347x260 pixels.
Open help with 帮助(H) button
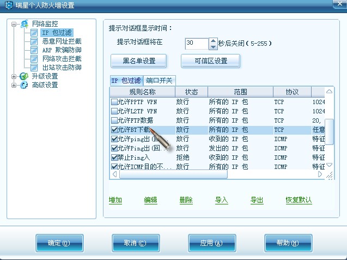pos(288,243)
